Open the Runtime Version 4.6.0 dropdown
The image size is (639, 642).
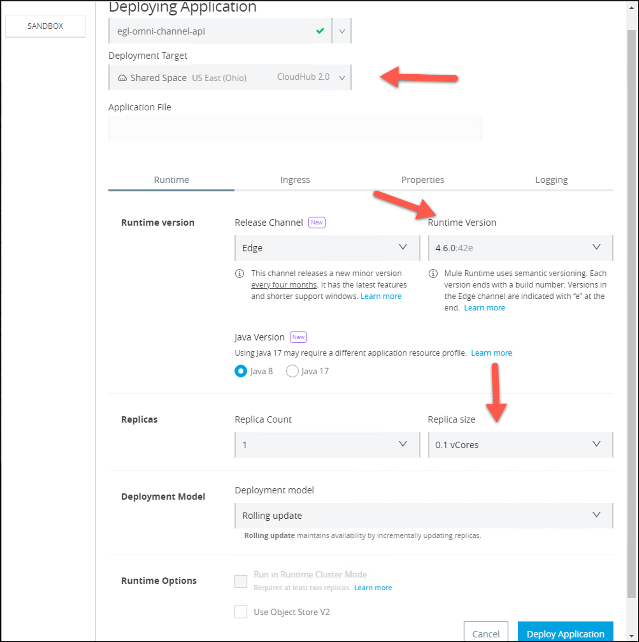tap(597, 248)
